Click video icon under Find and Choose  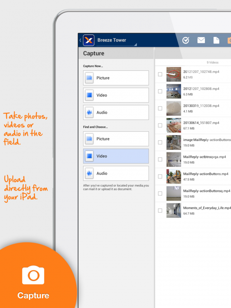pyautogui.click(x=89, y=156)
